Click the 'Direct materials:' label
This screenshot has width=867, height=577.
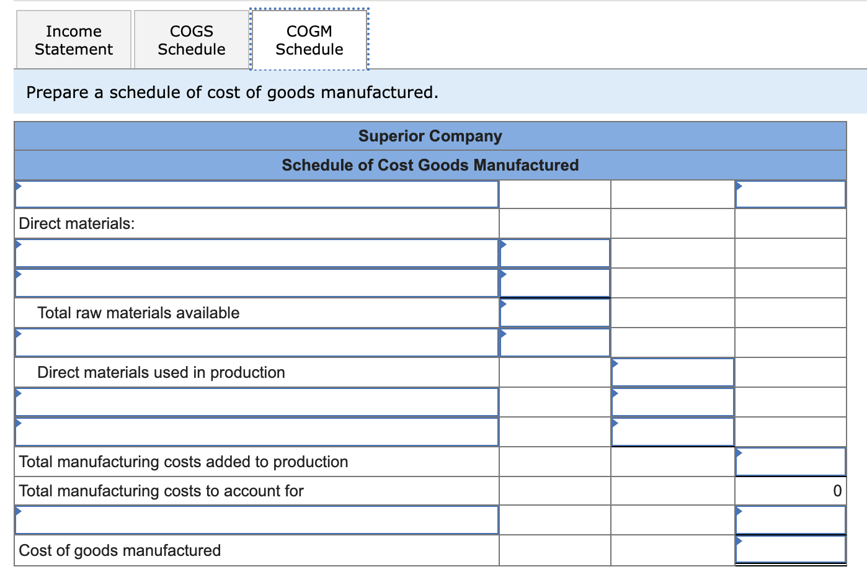click(77, 223)
